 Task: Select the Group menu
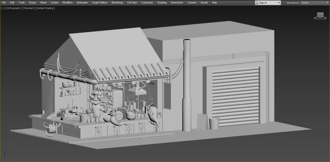[32, 2]
